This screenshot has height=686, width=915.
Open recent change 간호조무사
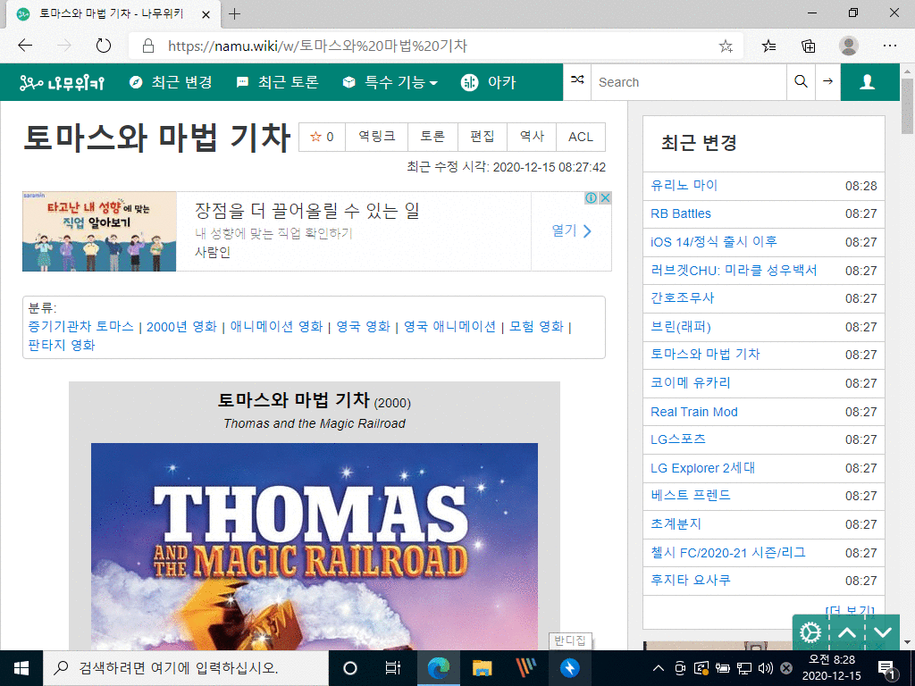click(682, 298)
